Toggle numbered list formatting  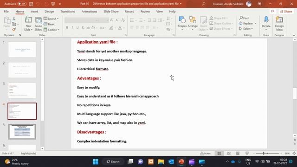tap(141, 20)
